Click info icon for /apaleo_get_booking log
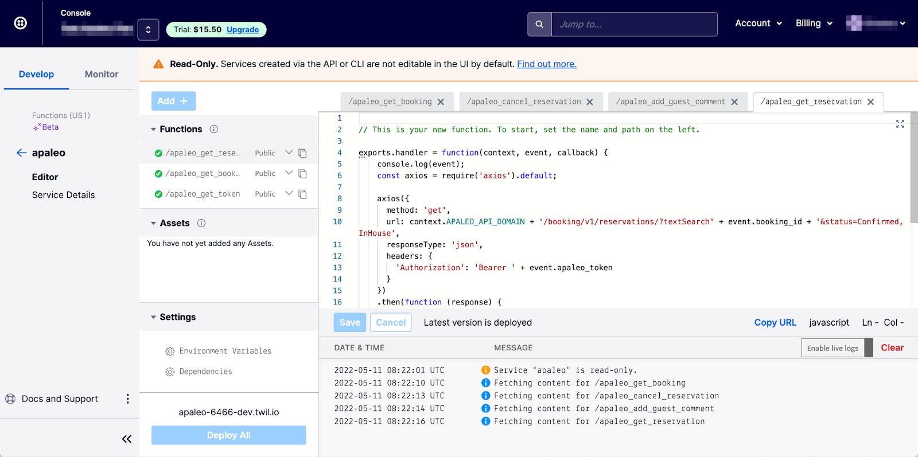918x457 pixels. (486, 383)
